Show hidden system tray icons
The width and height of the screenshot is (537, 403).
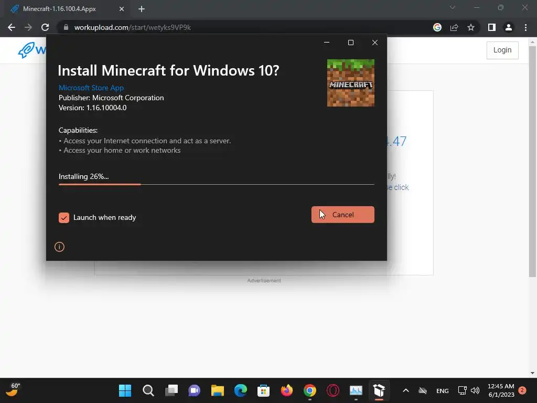[405, 390]
